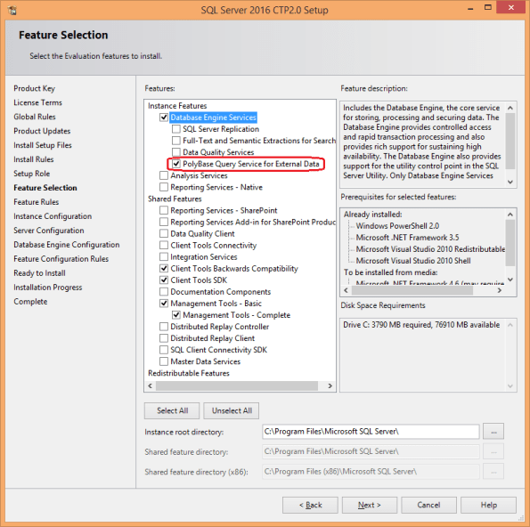Select Ready to Install step
This screenshot has height=527, width=530.
coord(39,273)
